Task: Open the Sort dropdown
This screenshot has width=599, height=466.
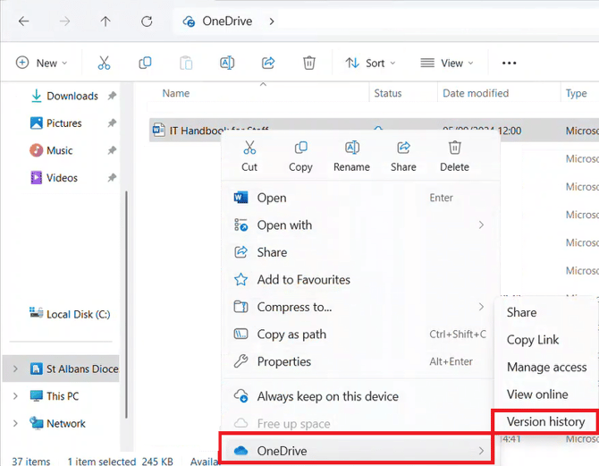Action: tap(370, 63)
